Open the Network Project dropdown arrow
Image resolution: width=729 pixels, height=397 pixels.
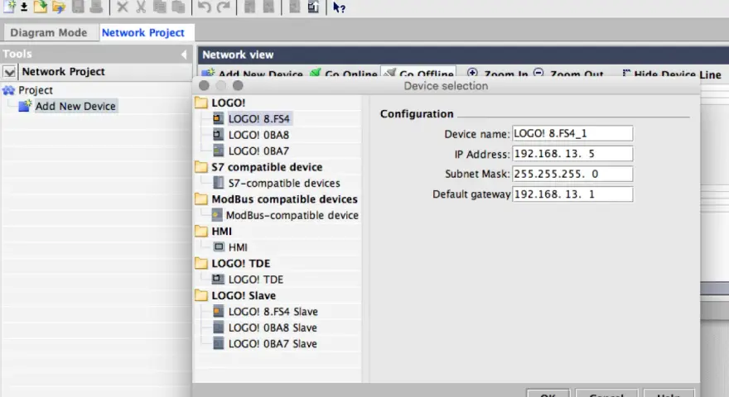click(9, 72)
